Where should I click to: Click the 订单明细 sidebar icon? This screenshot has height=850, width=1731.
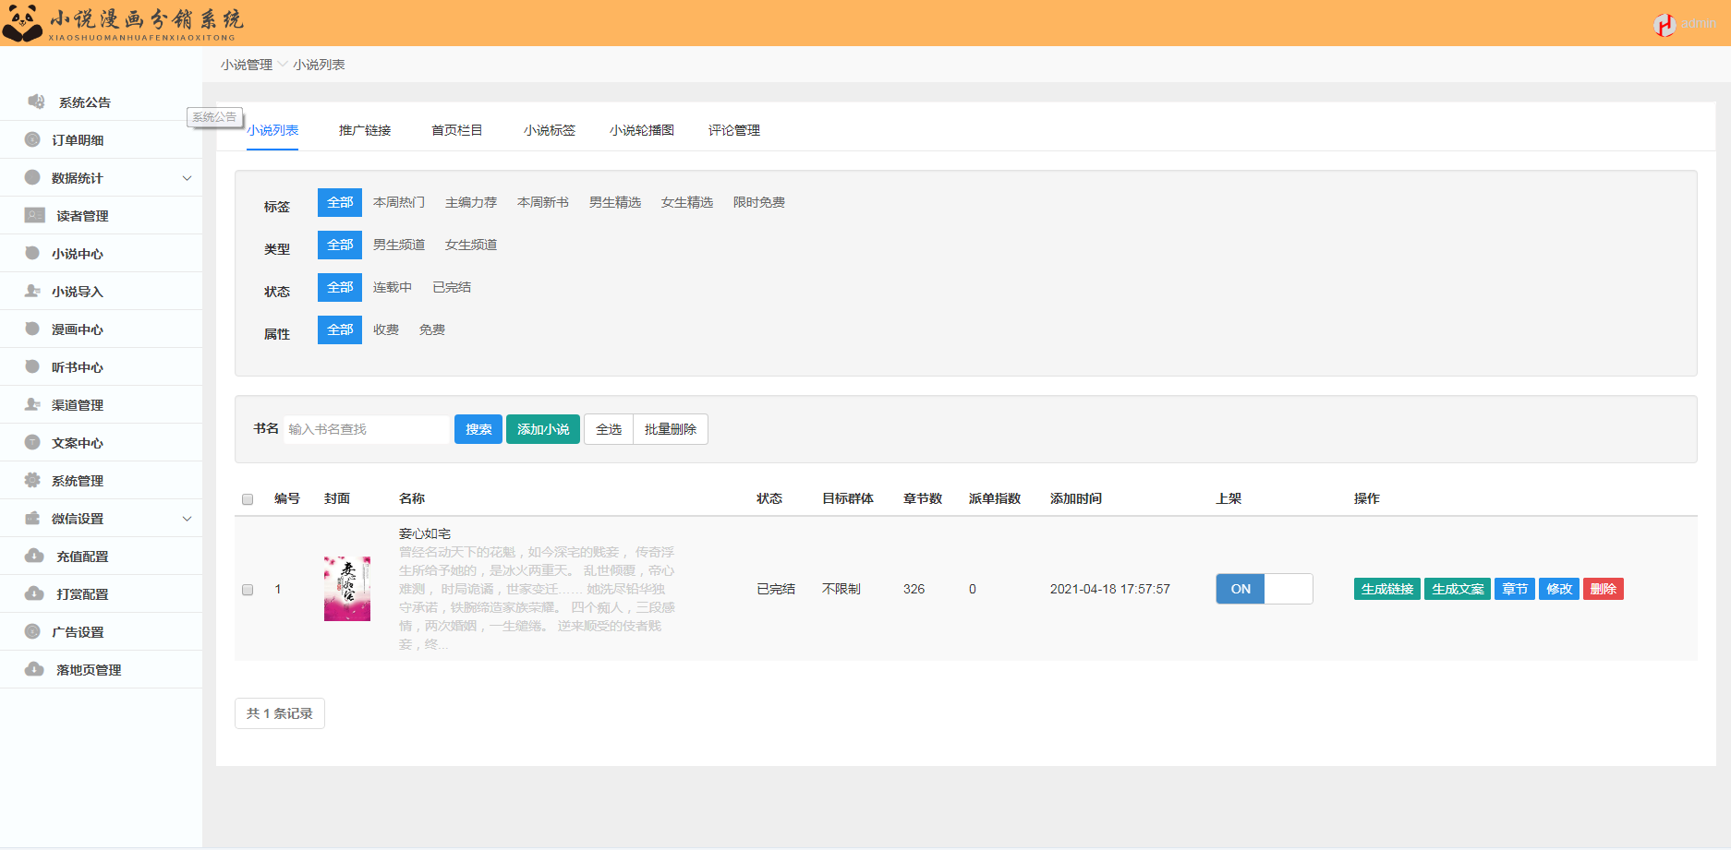click(32, 139)
